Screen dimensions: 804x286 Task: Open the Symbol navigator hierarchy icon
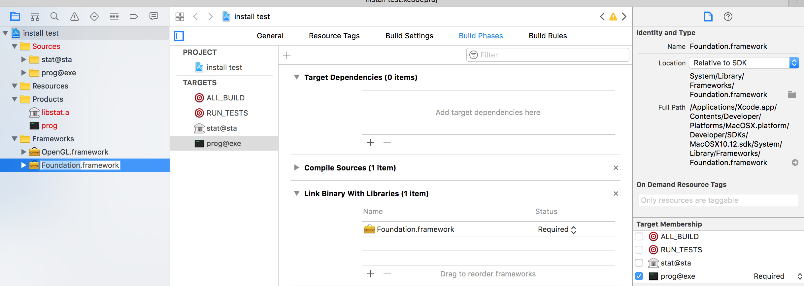[35, 17]
